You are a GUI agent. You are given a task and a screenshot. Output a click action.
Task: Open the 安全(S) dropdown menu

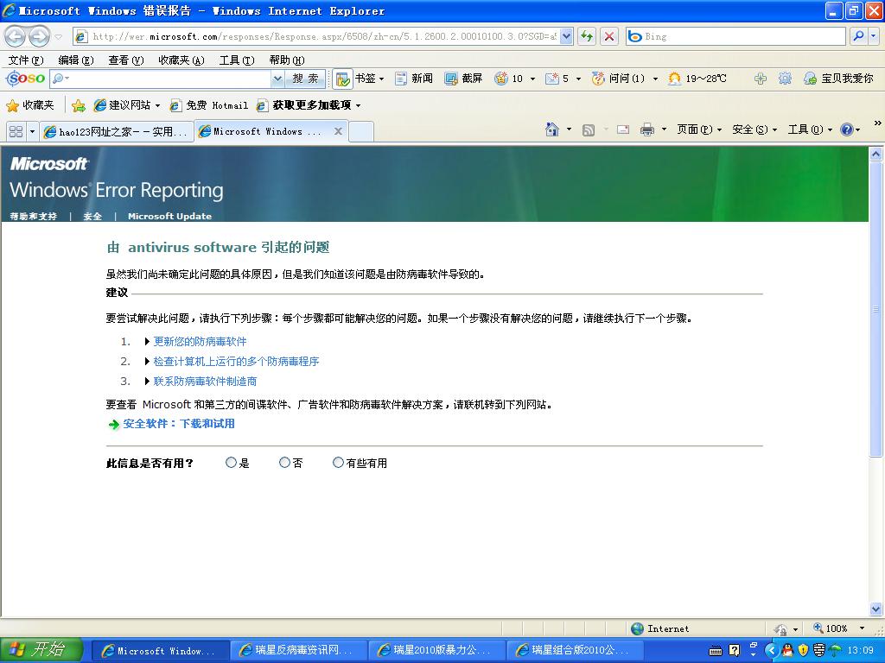(x=754, y=129)
